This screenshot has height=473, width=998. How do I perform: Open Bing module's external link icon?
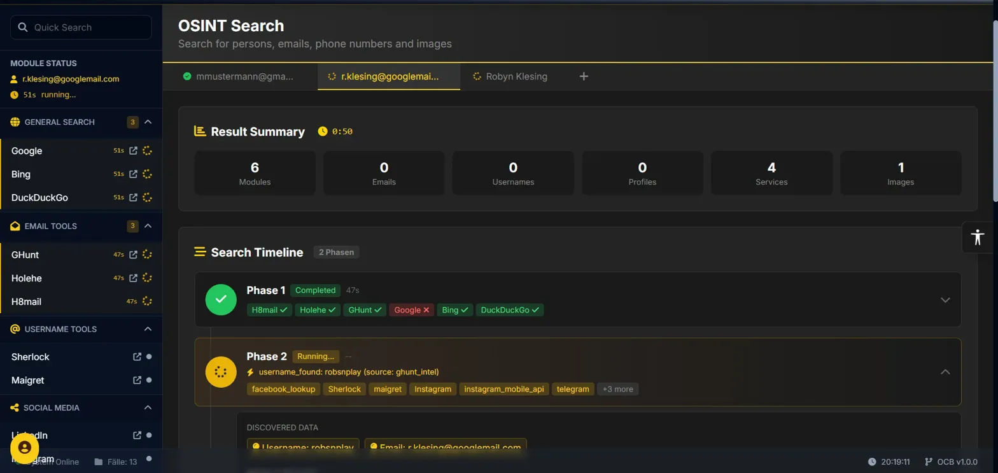coord(133,174)
